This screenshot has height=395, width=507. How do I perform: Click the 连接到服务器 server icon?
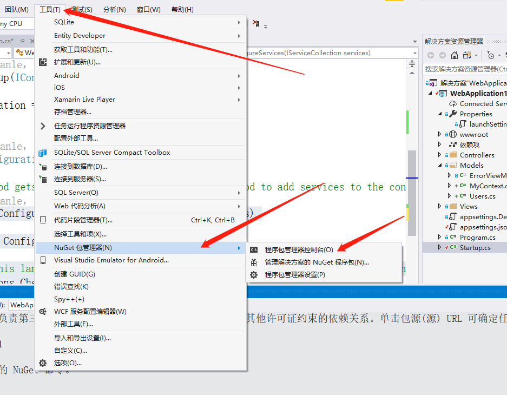43,179
